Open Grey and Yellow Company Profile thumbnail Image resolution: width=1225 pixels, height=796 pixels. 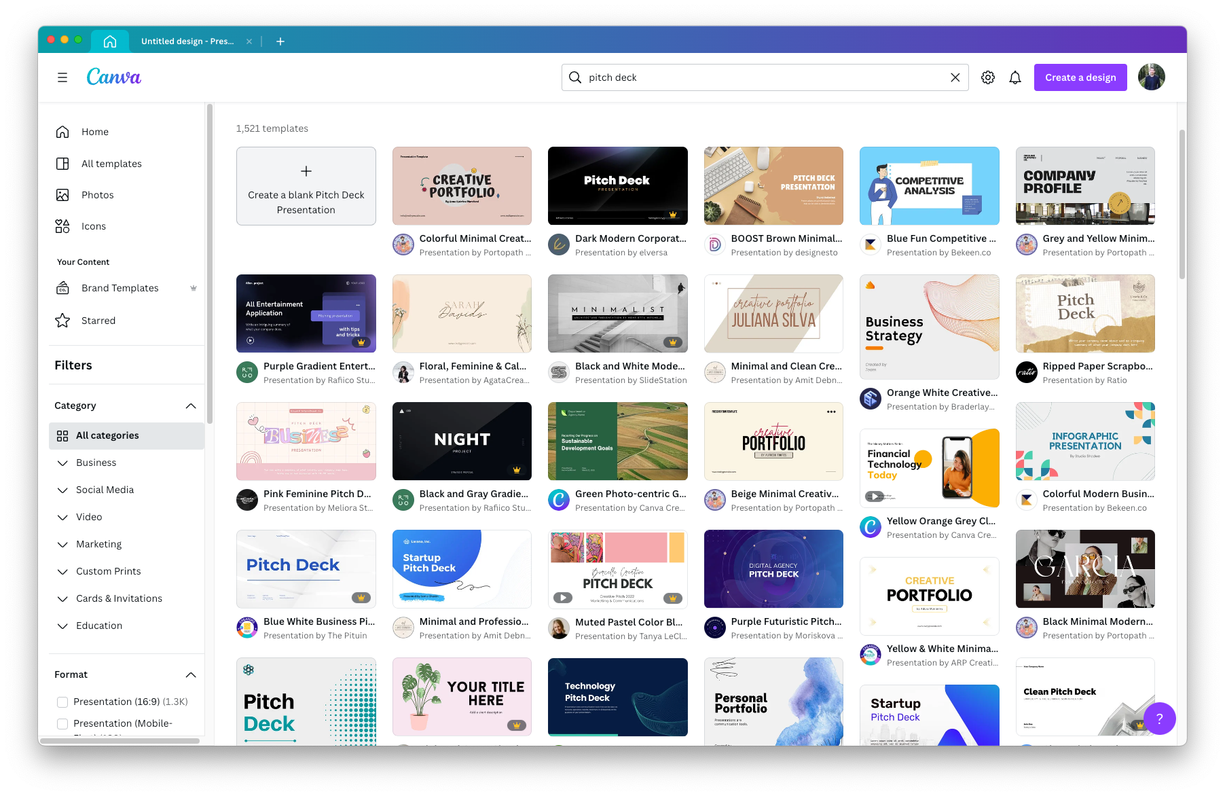click(x=1085, y=186)
